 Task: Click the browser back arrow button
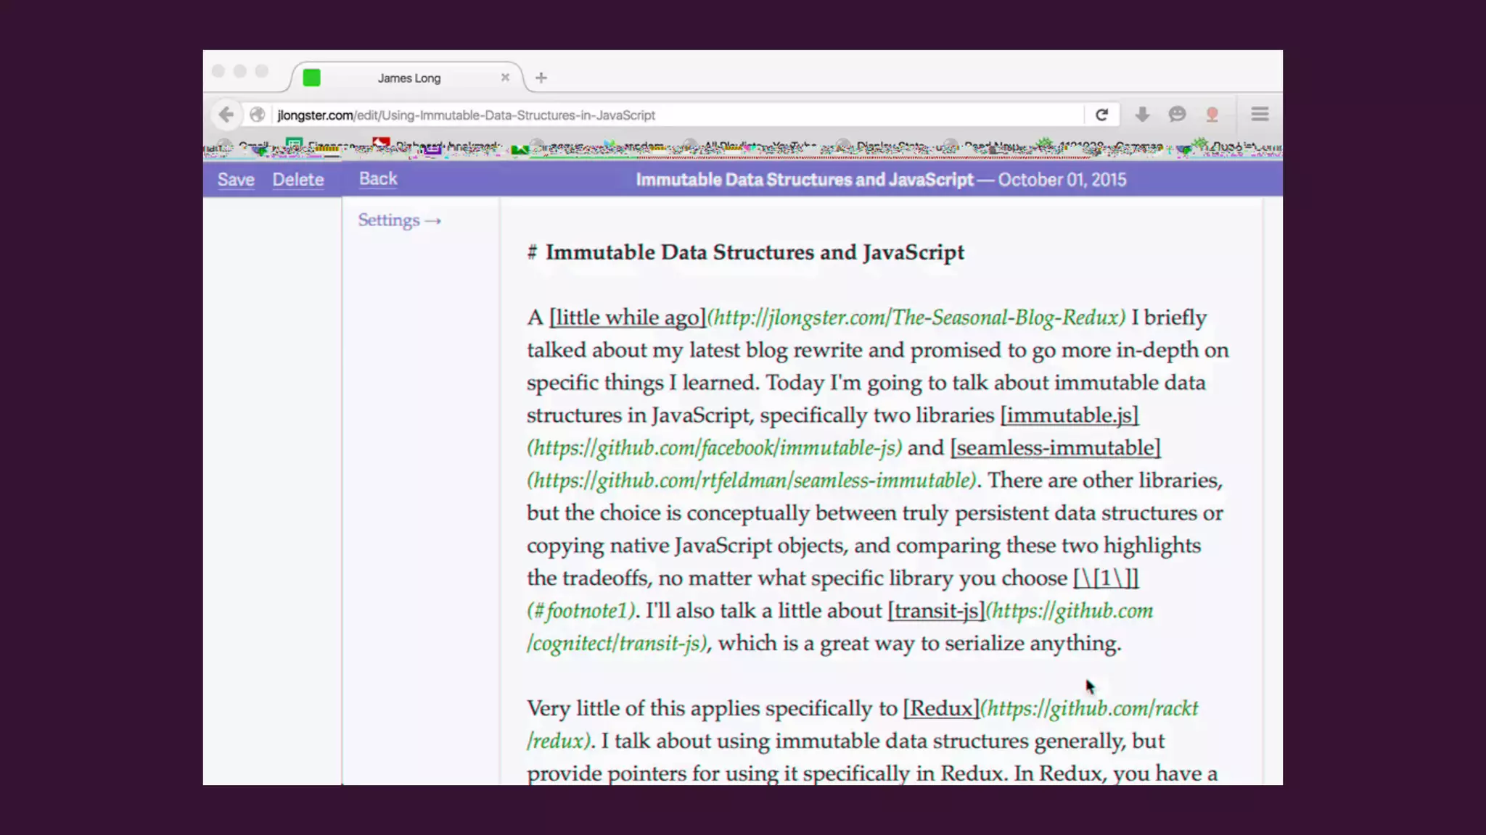(x=226, y=115)
